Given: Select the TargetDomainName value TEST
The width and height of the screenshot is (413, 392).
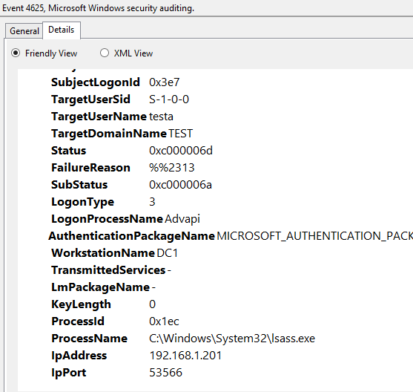Looking at the screenshot, I should click(x=181, y=134).
